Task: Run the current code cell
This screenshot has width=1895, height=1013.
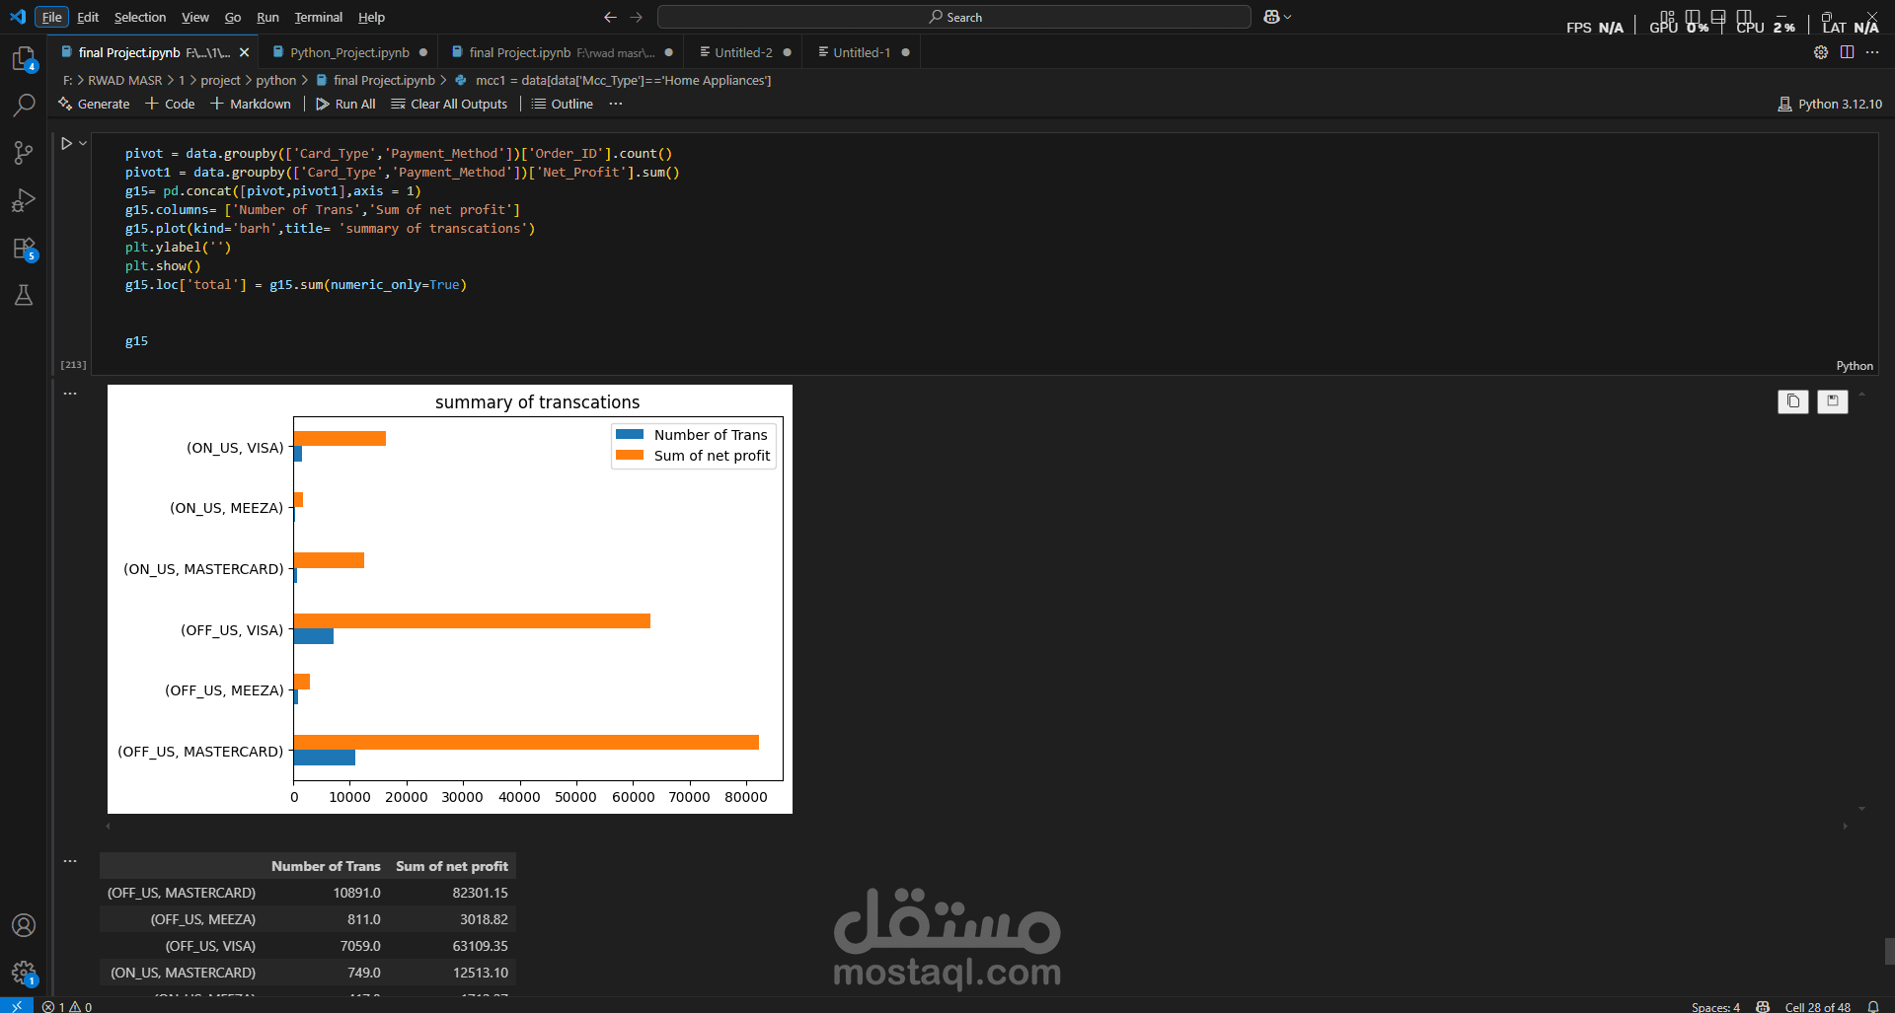Action: tap(66, 143)
